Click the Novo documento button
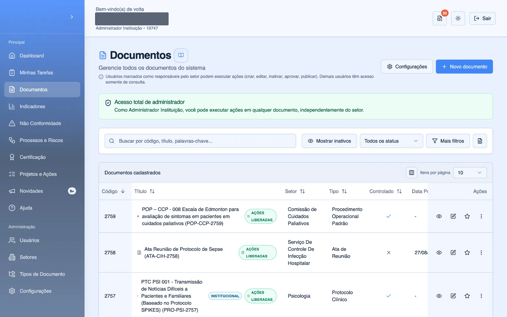This screenshot has height=317, width=507. tap(464, 67)
